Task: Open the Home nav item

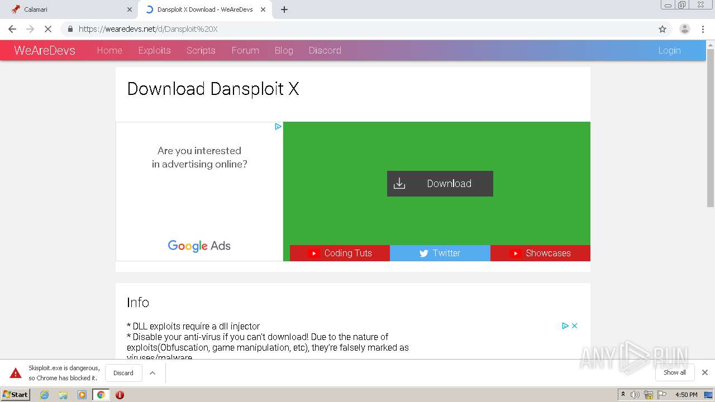Action: point(109,50)
